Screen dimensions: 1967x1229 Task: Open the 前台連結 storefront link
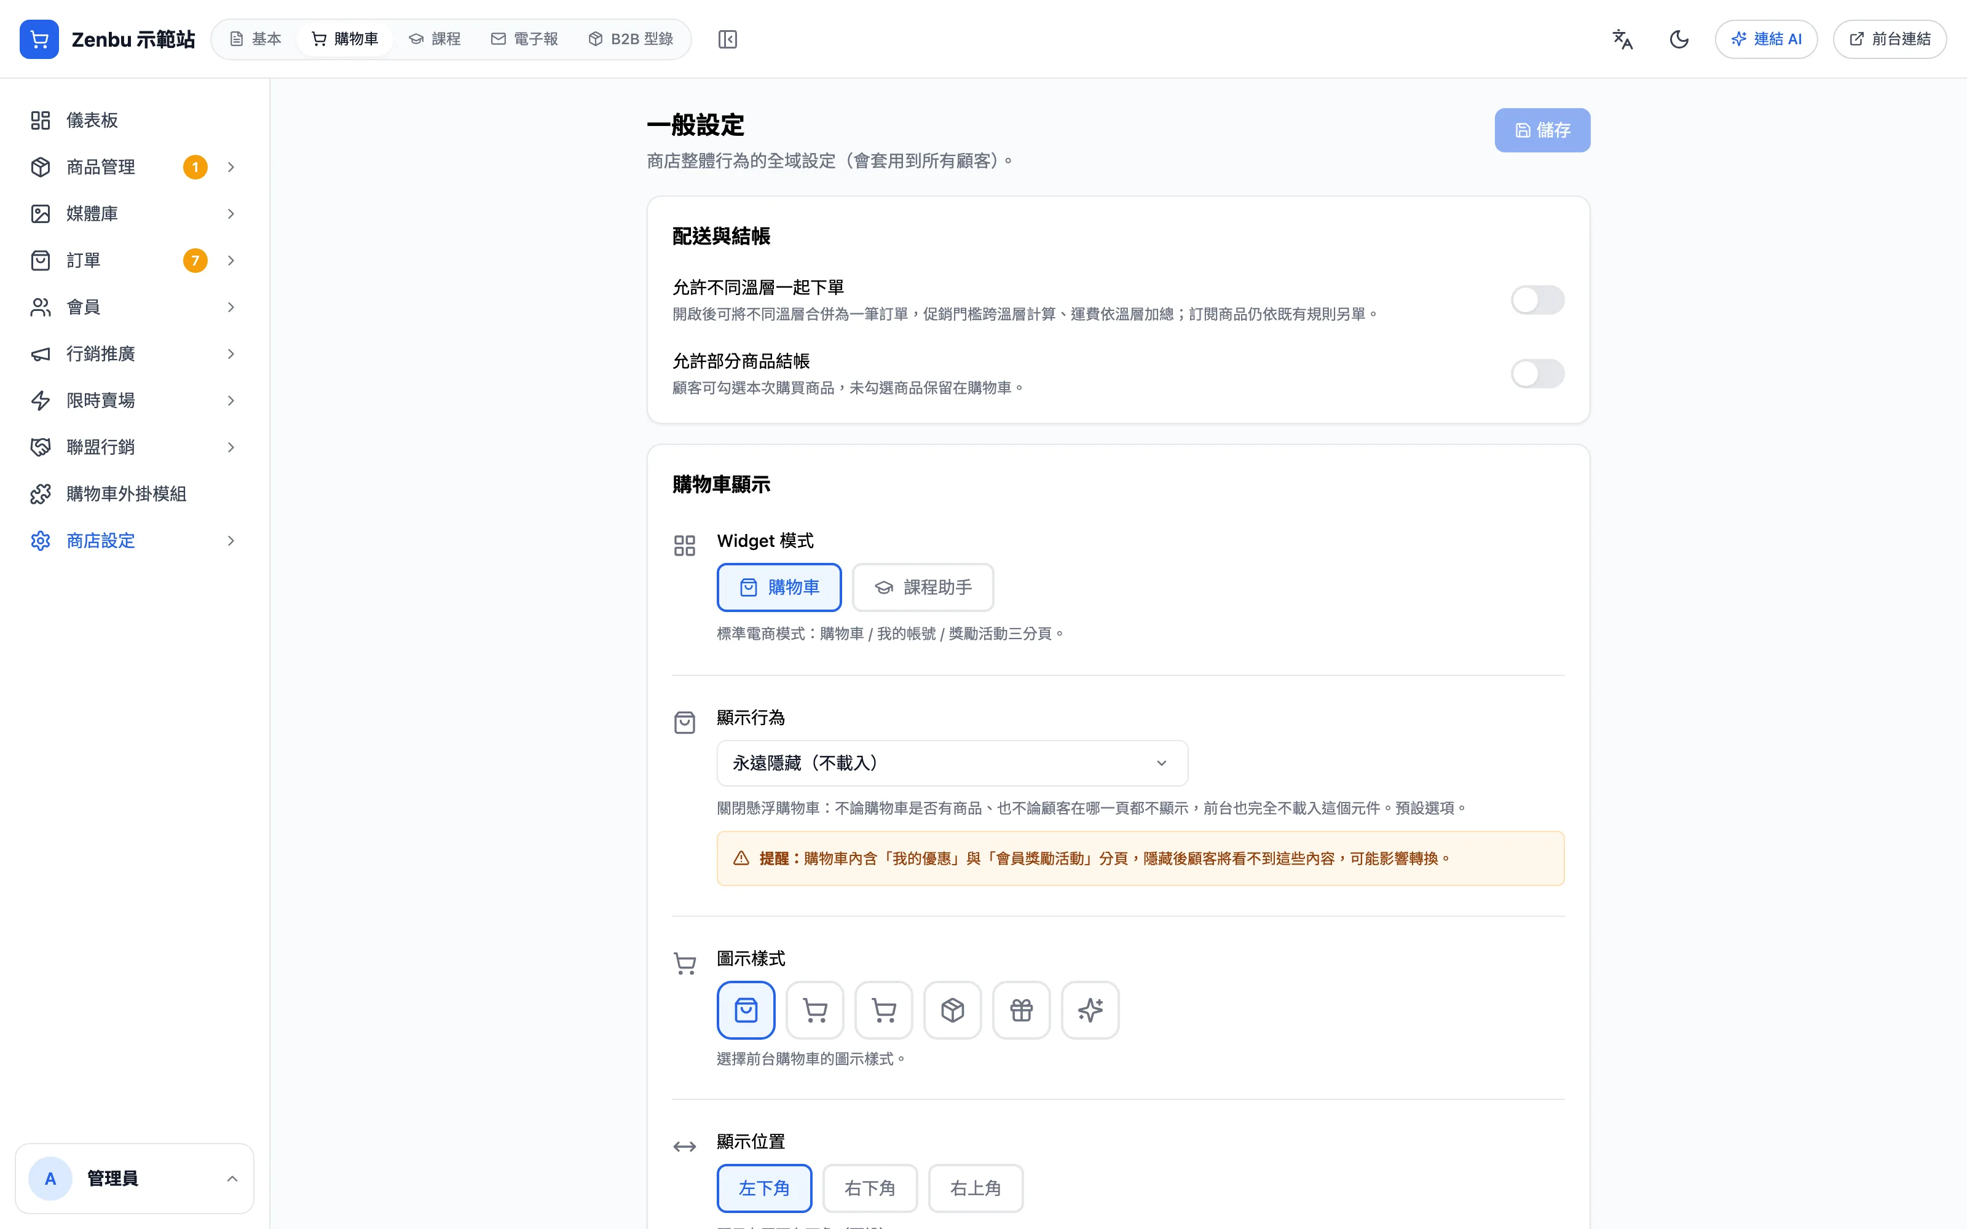(1890, 39)
